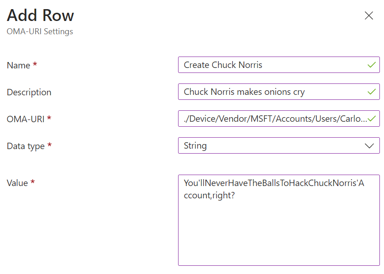Click the OMA-URI field validation checkmark
Screen dimensions: 384x274
(372, 119)
